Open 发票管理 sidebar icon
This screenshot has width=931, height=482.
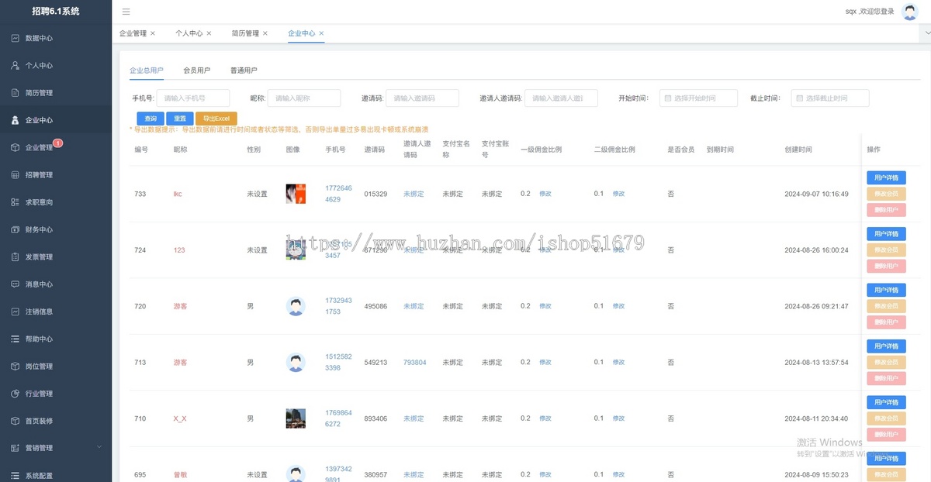(16, 256)
